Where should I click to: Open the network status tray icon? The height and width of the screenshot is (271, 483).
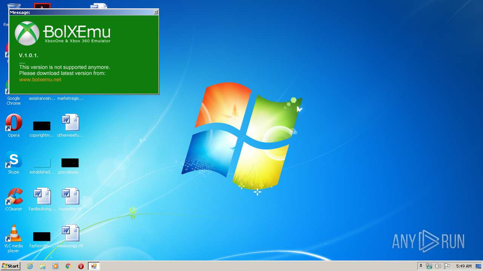(x=429, y=266)
